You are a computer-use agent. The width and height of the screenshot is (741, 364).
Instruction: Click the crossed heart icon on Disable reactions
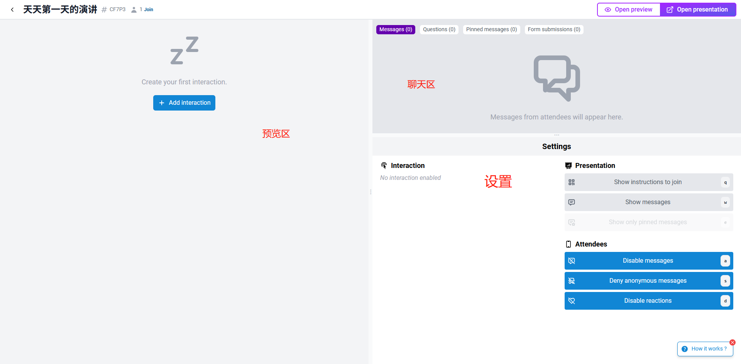(572, 301)
